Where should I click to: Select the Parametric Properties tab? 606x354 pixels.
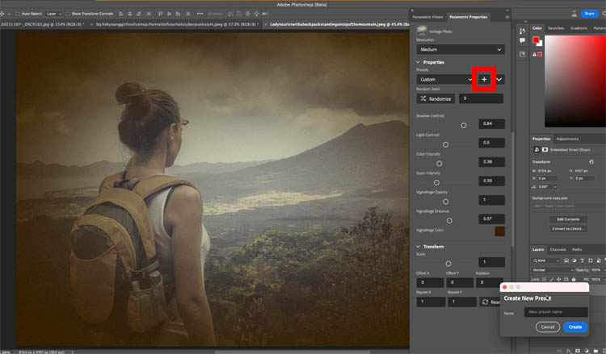pos(468,17)
